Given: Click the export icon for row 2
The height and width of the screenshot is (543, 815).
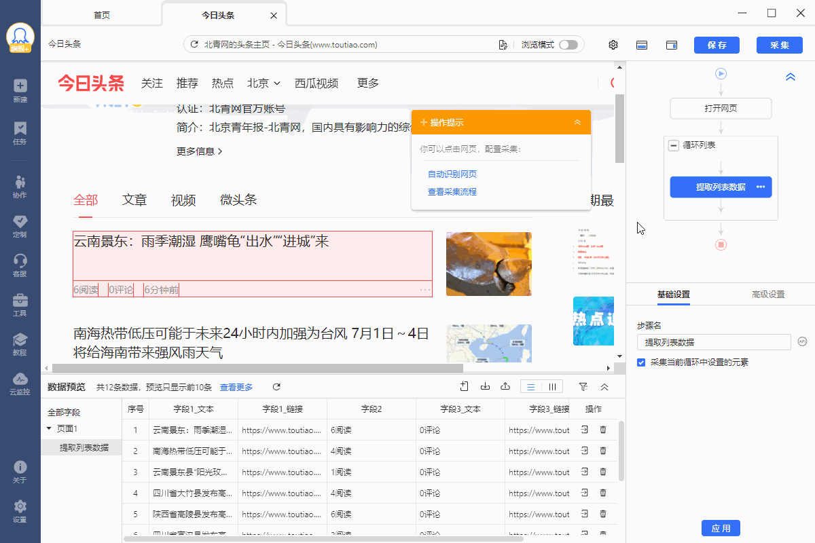Looking at the screenshot, I should [585, 451].
